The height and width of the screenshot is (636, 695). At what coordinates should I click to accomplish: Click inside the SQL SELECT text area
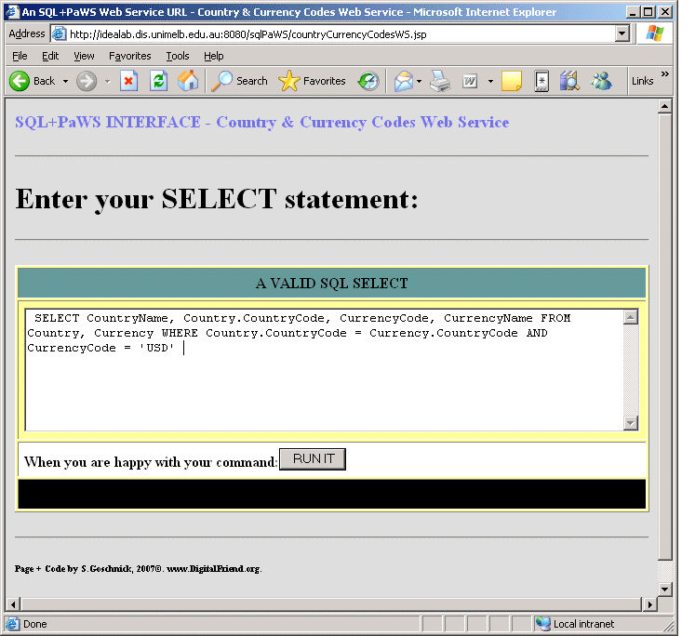click(x=325, y=370)
